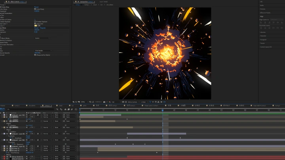Click Reset for the Color Keep effect
This screenshot has width=285, height=160.
36,7
